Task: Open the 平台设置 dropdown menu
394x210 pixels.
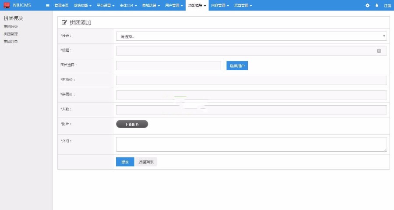Action: click(x=106, y=5)
